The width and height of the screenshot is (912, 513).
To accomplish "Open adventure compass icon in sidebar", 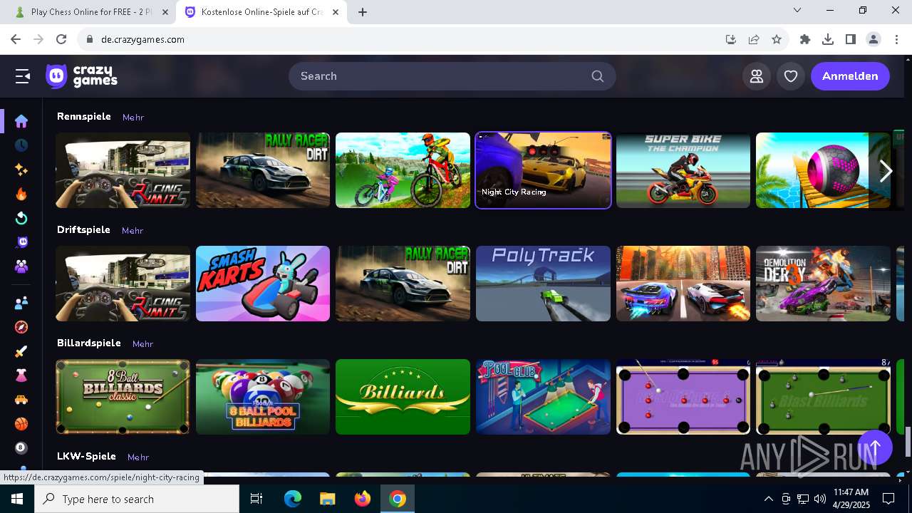I will tap(21, 327).
